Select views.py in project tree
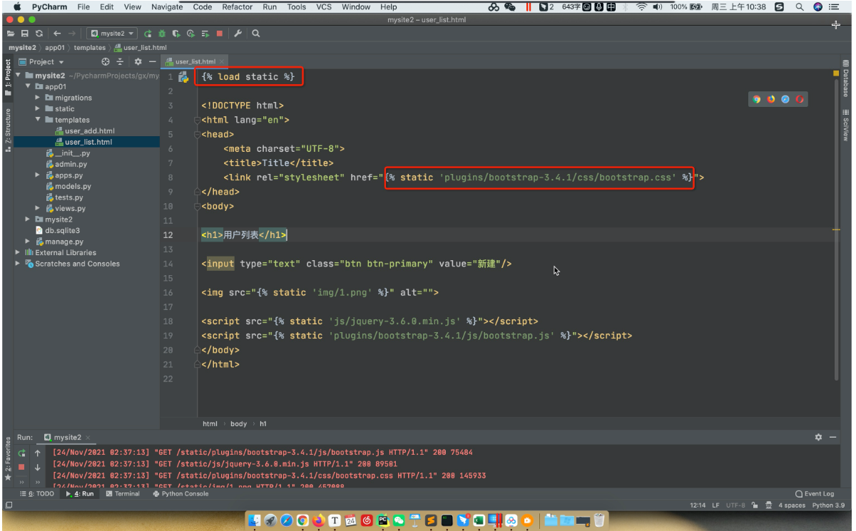 65,208
